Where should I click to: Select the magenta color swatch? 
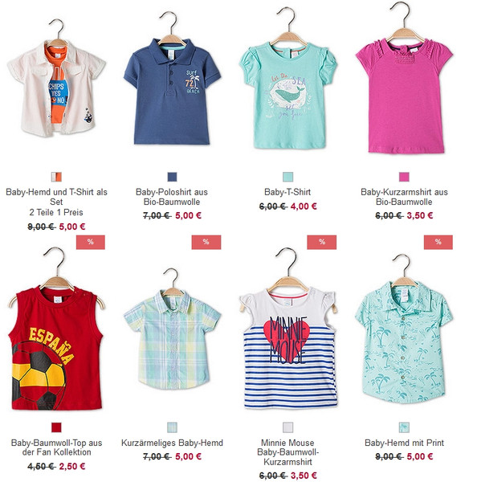404,177
